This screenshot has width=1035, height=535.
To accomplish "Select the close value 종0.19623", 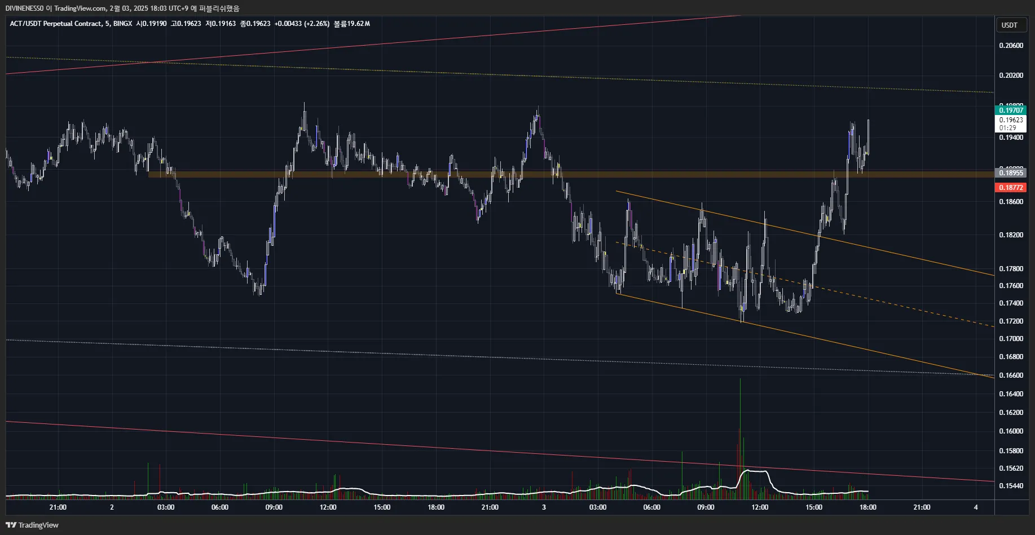I will (x=256, y=24).
